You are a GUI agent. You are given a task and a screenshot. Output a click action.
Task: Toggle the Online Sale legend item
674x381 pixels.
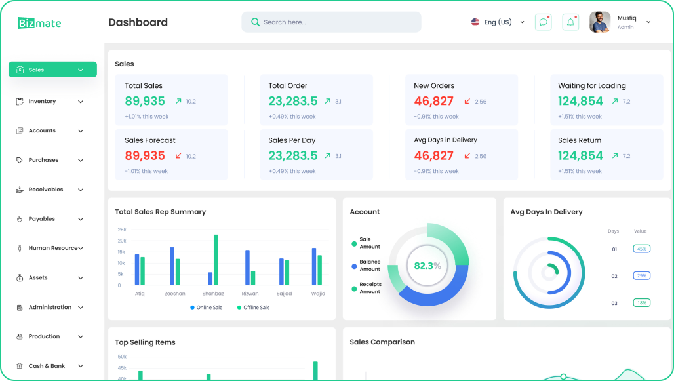(x=206, y=308)
